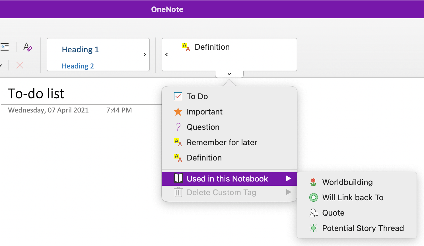Choose the Question tag

pos(229,127)
